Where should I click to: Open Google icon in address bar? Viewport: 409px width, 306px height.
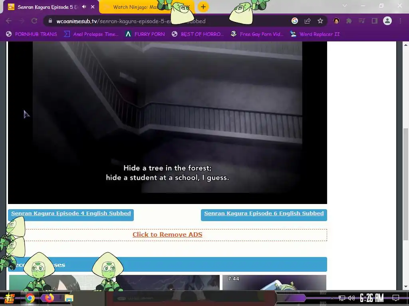[x=295, y=21]
